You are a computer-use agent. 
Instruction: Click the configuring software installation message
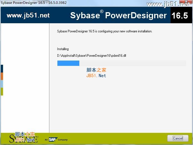click(105, 31)
